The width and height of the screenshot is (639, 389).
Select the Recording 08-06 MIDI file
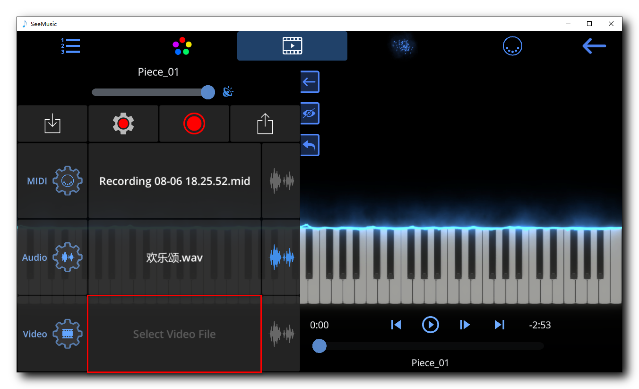[174, 180]
